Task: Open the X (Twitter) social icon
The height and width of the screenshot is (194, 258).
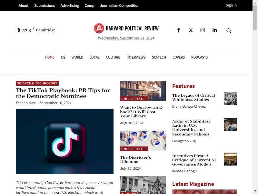Action: point(191,30)
